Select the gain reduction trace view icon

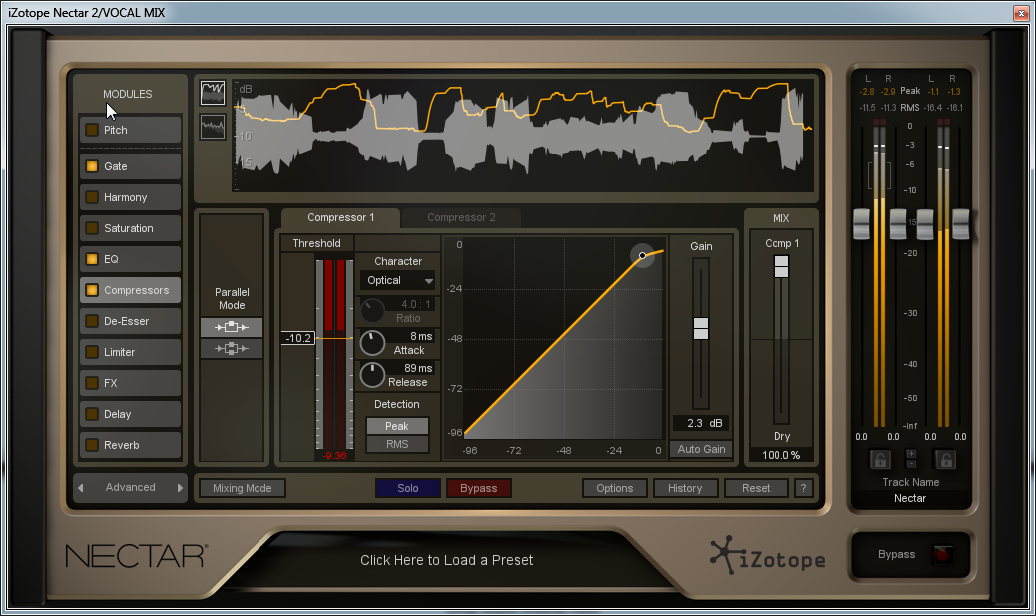click(213, 93)
